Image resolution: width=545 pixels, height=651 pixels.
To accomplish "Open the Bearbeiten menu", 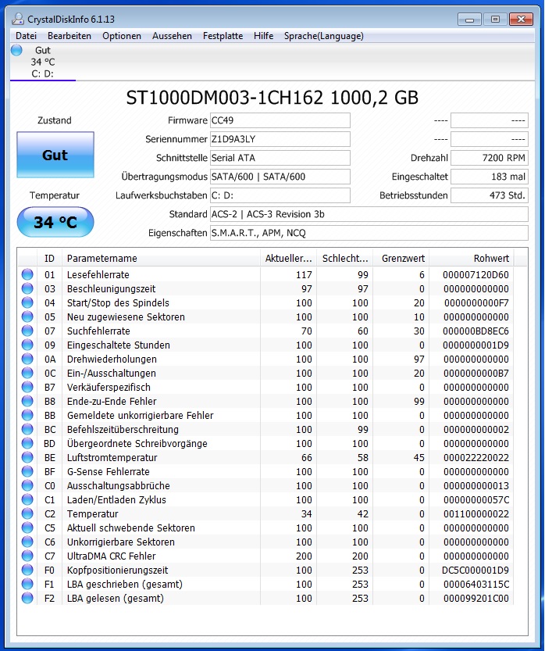I will tap(69, 36).
